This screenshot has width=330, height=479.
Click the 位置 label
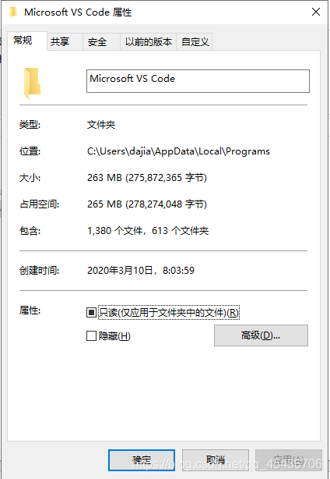tap(30, 151)
